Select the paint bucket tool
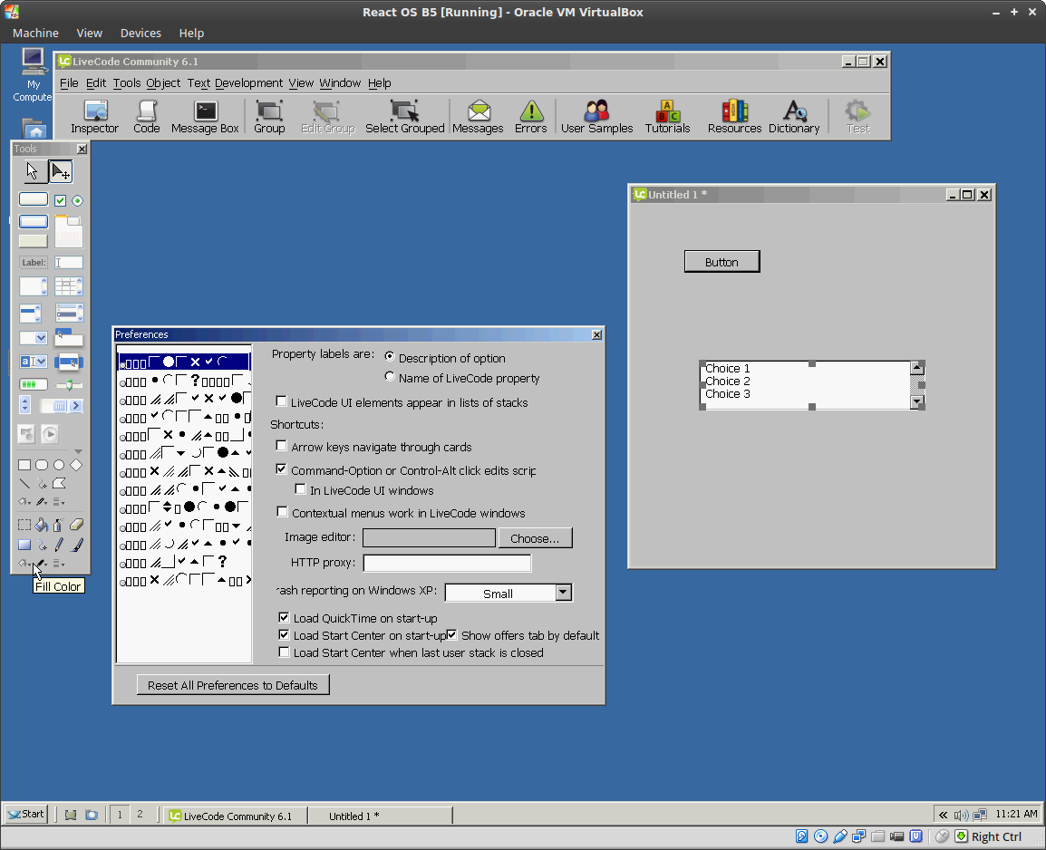 pyautogui.click(x=42, y=525)
